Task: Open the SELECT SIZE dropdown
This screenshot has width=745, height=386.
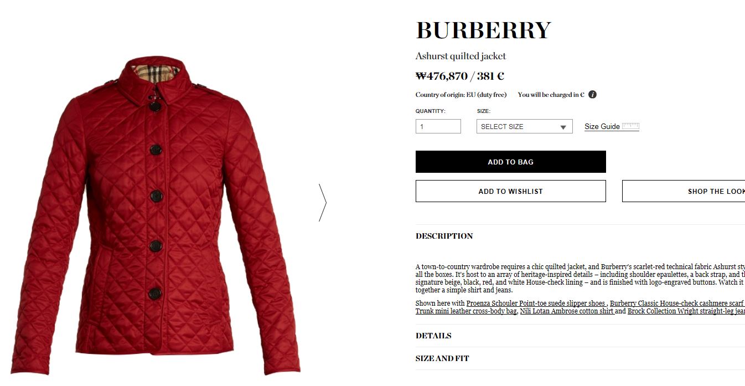Action: [x=524, y=126]
